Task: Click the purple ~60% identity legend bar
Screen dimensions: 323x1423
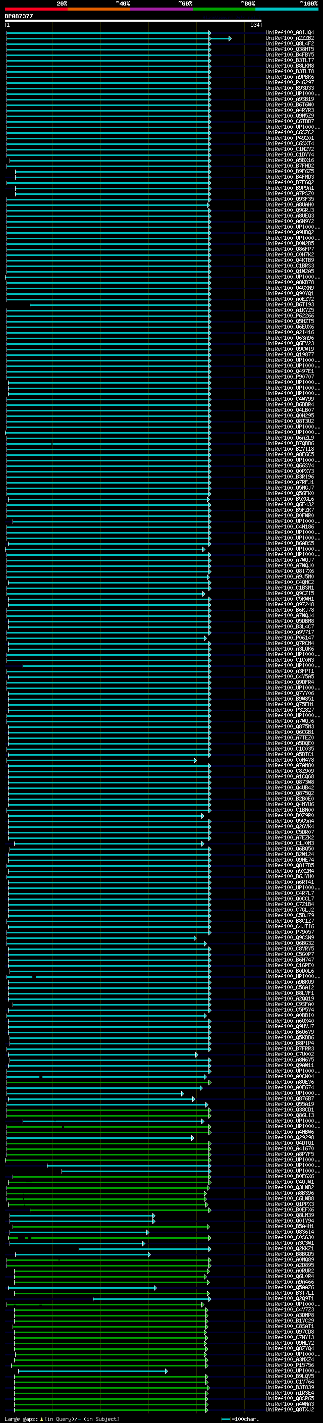Action: tap(162, 10)
